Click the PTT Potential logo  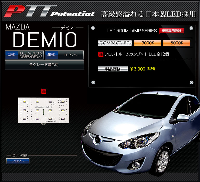[49, 12]
